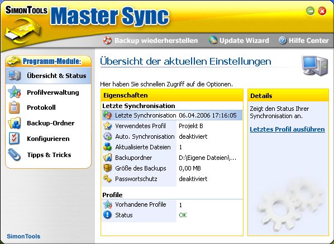Click the Letzte Synchronisation group heading
Screen dimensions: 334x244
tap(139, 106)
